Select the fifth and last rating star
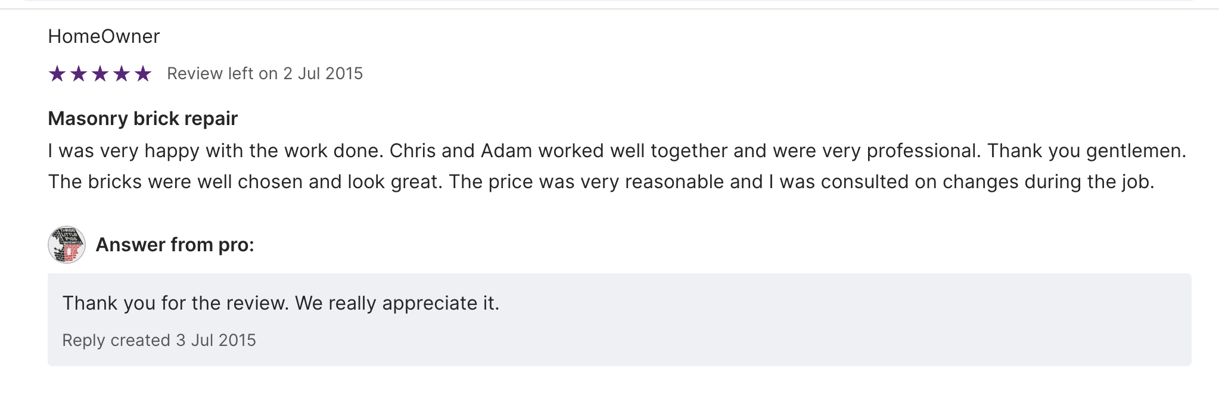 tap(143, 74)
